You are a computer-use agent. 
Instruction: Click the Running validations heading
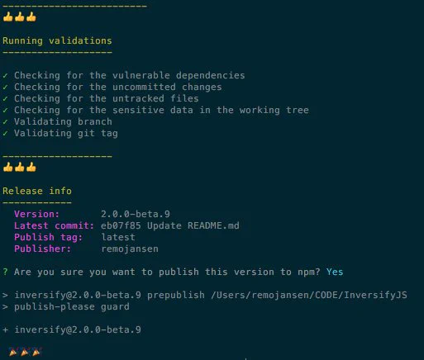tap(57, 40)
